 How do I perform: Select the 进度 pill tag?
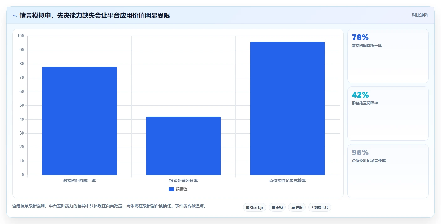pos(297,207)
